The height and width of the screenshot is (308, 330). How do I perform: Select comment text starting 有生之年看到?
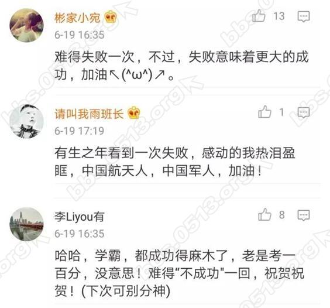tap(175, 162)
